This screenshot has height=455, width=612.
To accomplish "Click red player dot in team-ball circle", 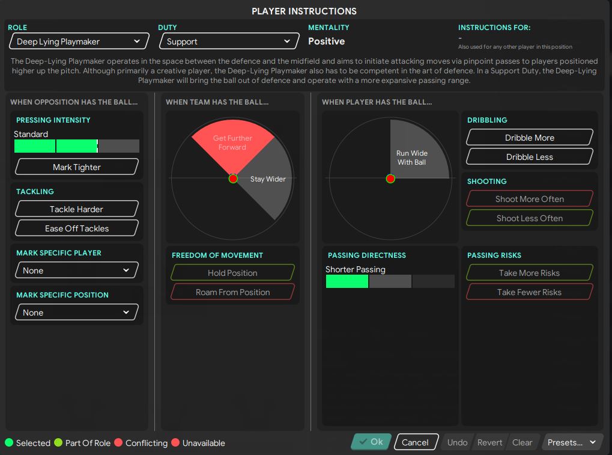I will pyautogui.click(x=232, y=179).
